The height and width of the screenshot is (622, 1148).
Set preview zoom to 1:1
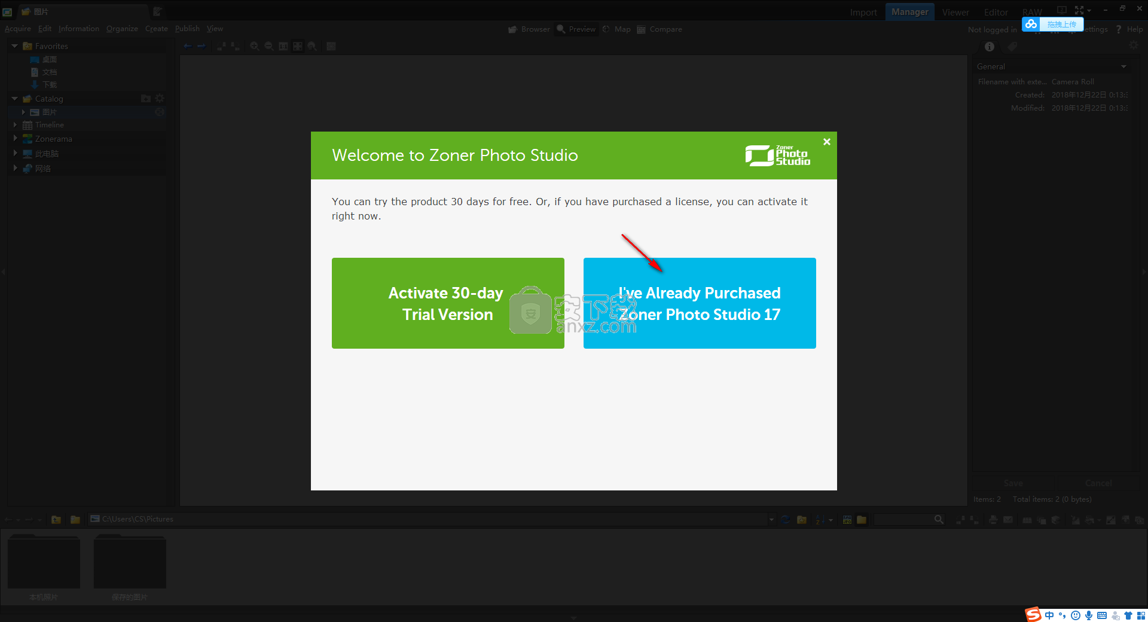(283, 46)
